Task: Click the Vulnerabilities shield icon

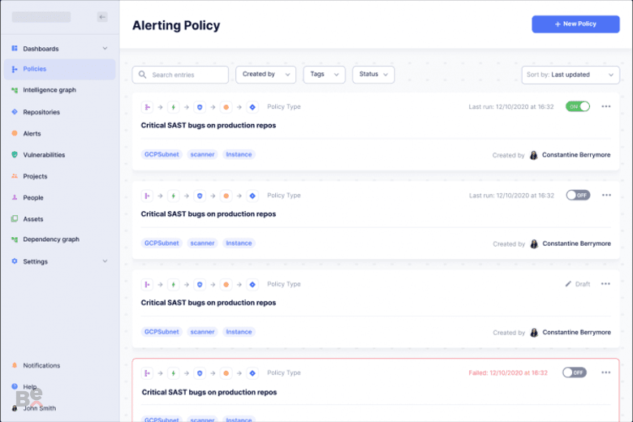Action: [x=15, y=155]
